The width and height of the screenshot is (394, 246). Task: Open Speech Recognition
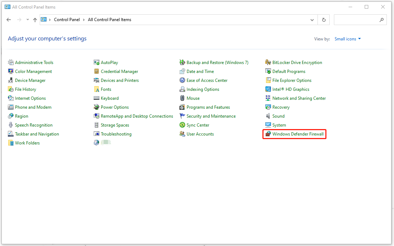tap(33, 125)
